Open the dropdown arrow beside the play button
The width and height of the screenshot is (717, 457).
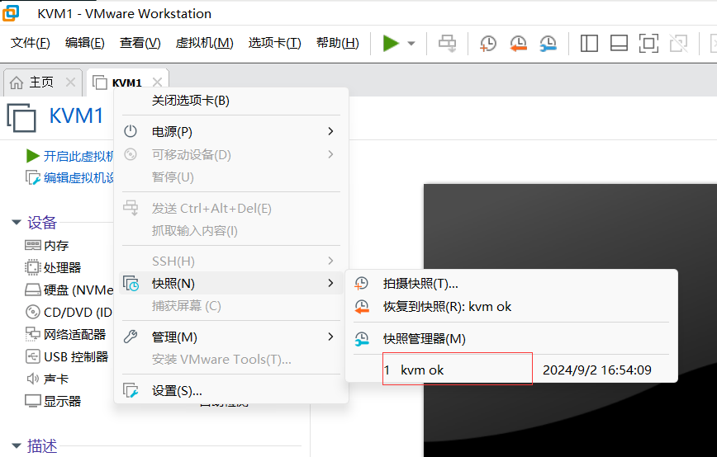point(411,44)
